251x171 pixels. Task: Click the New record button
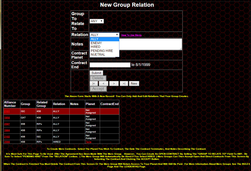134,83
